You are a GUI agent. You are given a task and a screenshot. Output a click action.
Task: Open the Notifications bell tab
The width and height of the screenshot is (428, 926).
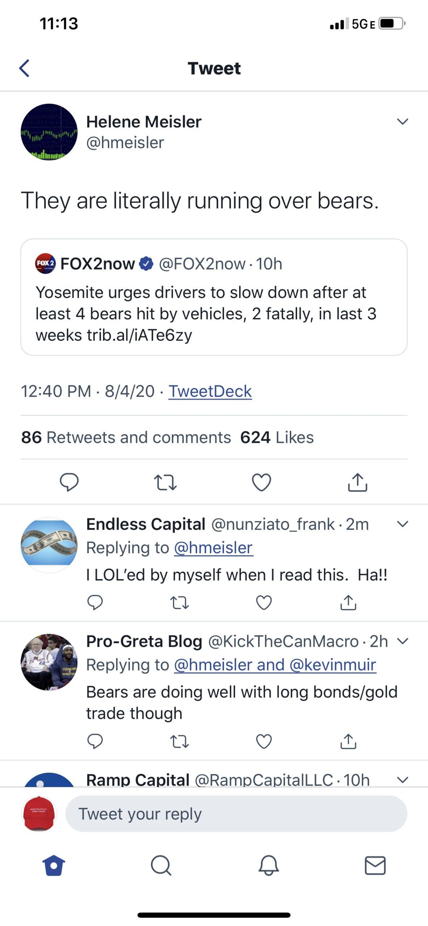pos(268,866)
